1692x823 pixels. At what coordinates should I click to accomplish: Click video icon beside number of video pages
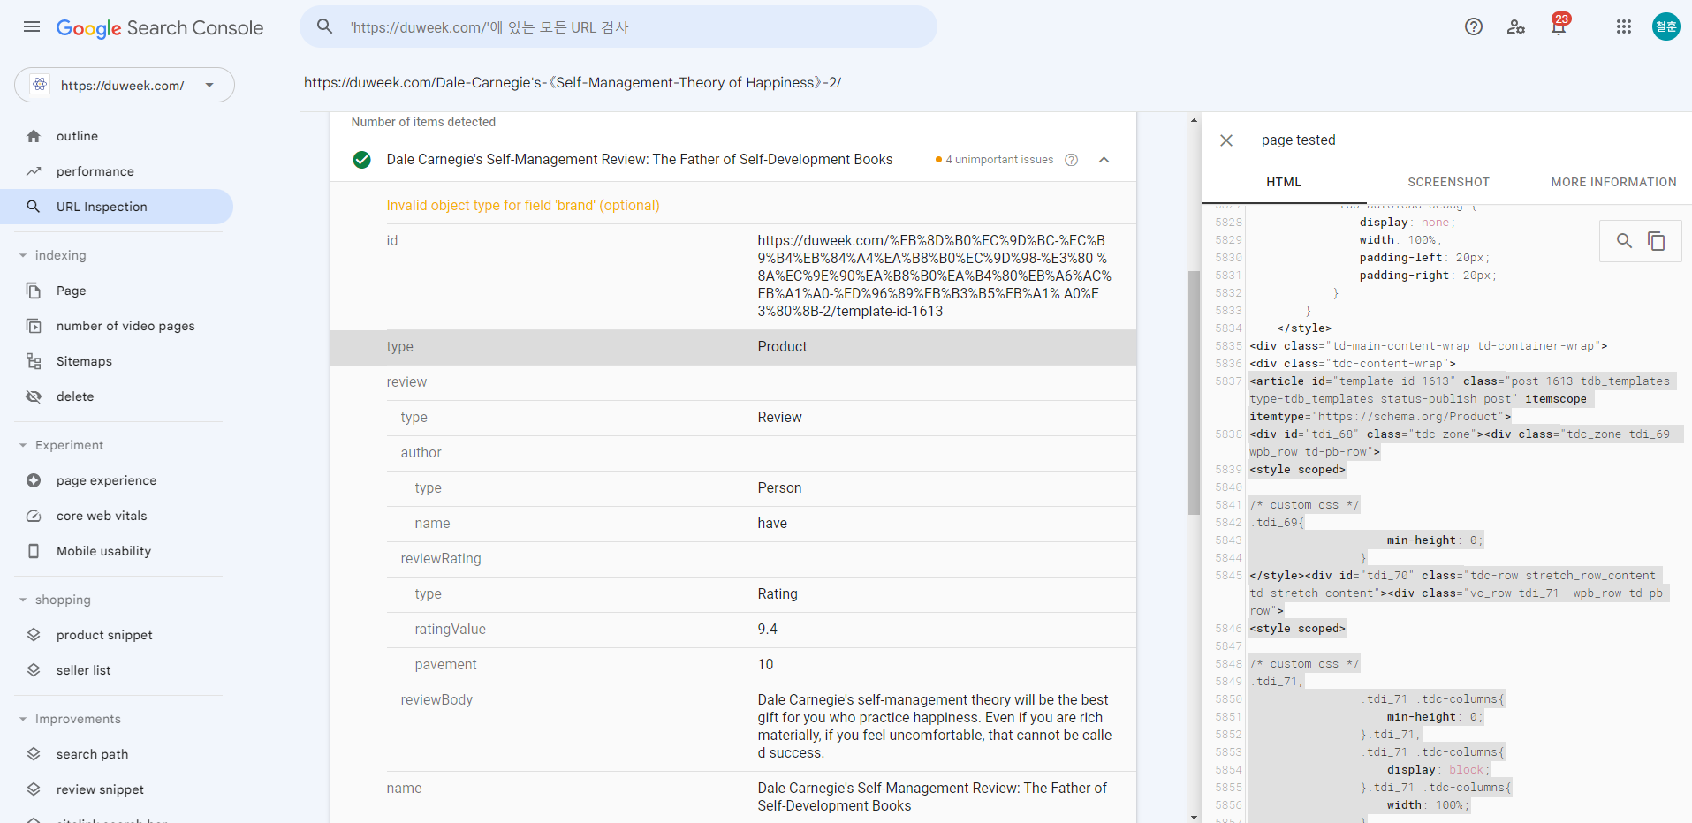tap(34, 326)
